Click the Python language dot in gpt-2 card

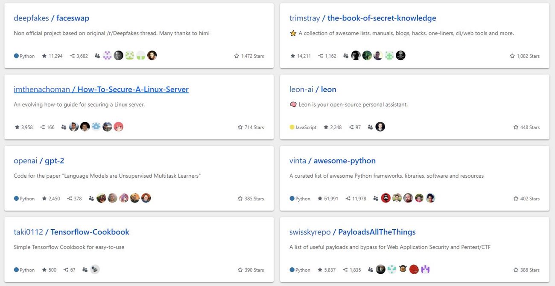16,199
